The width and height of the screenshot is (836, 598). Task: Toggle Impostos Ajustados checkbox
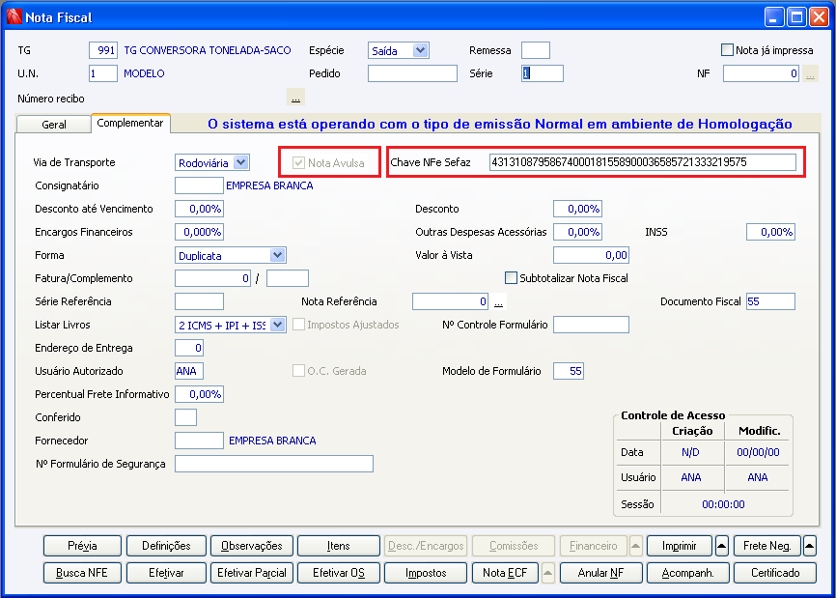(298, 325)
